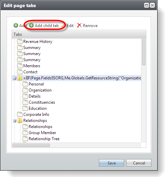This screenshot has width=165, height=177.
Task: Collapse the =IIF(Page.Fields!ISORG expression node
Action: 15,78
